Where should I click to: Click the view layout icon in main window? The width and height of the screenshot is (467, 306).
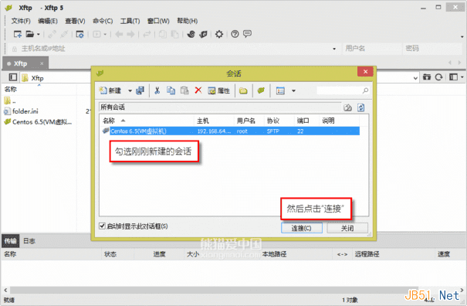tap(453, 77)
